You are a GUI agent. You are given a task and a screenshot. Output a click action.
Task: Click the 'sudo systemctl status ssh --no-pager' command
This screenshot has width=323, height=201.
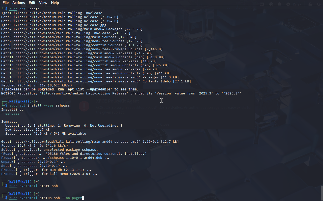pos(46,198)
